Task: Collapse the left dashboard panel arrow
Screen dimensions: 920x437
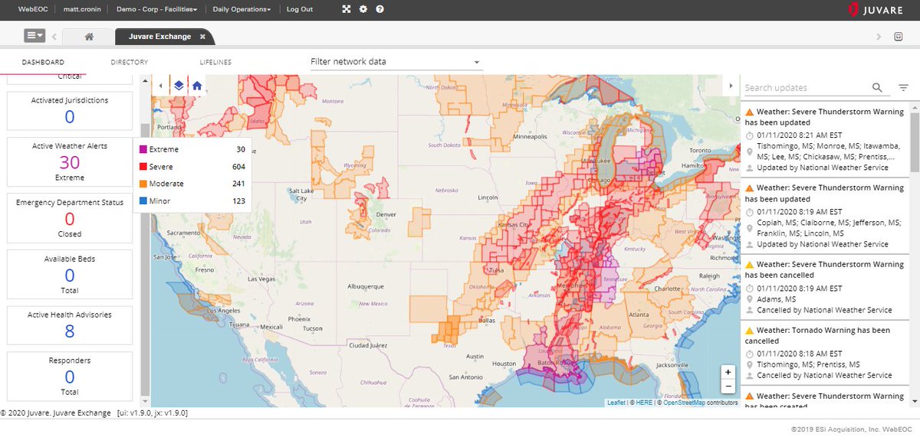Action: click(x=161, y=86)
